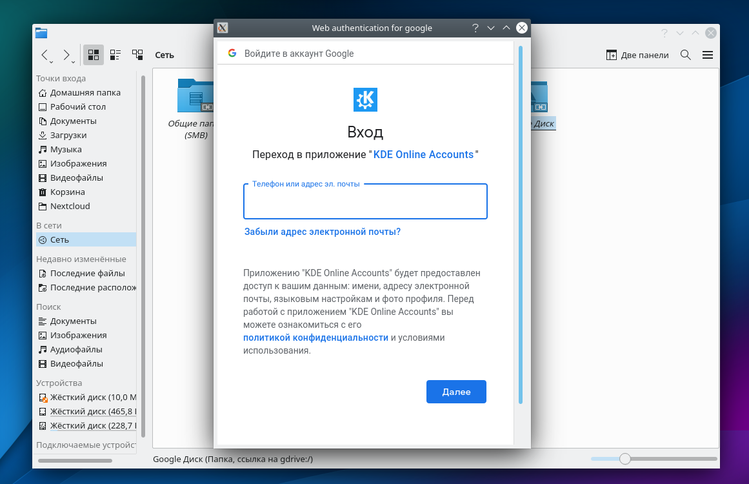The image size is (749, 484).
Task: Select Сеть entry in sidebar
Action: click(x=86, y=240)
